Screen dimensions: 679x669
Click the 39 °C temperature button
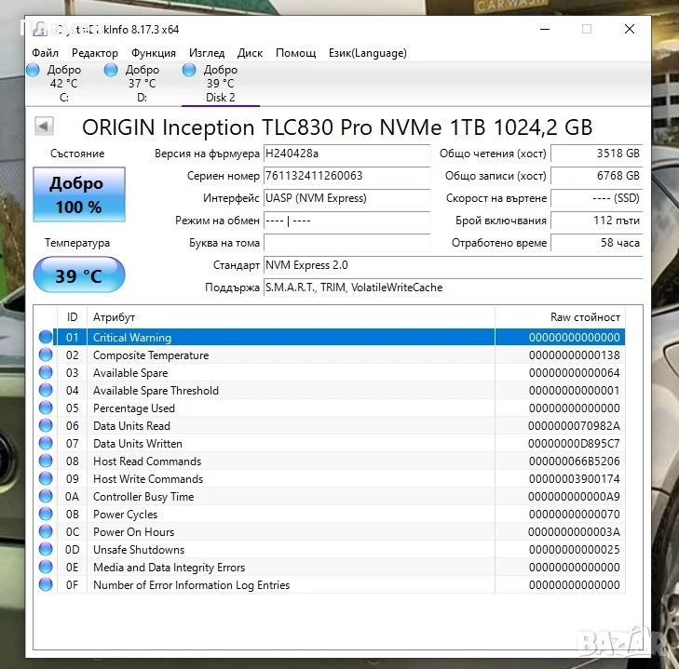pos(79,274)
